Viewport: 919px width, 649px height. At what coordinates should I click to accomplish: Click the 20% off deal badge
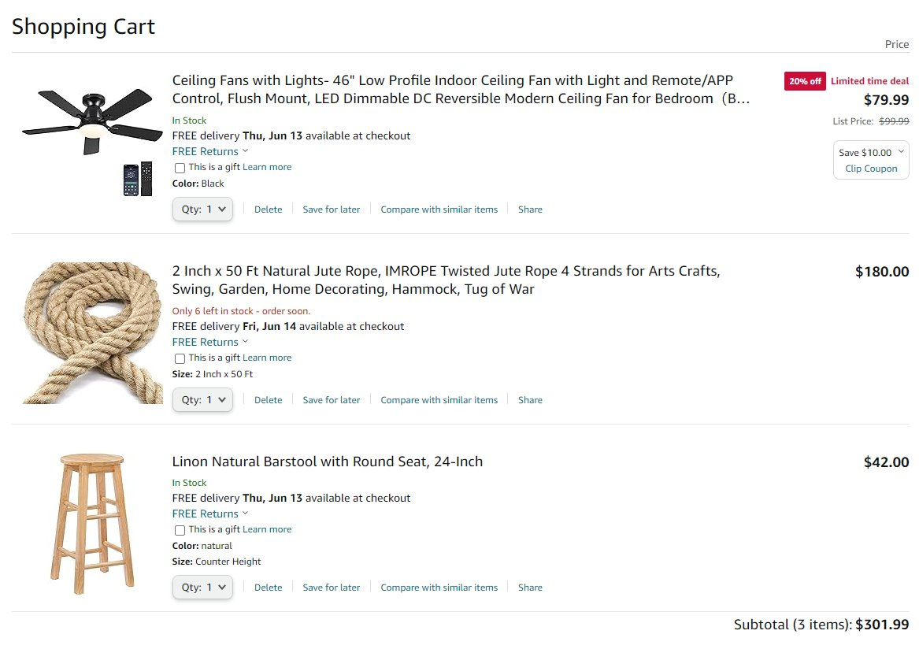tap(805, 81)
